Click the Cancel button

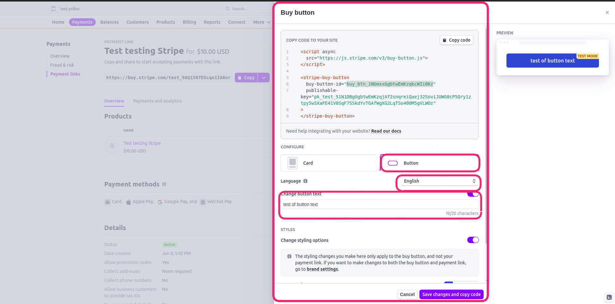(407, 294)
